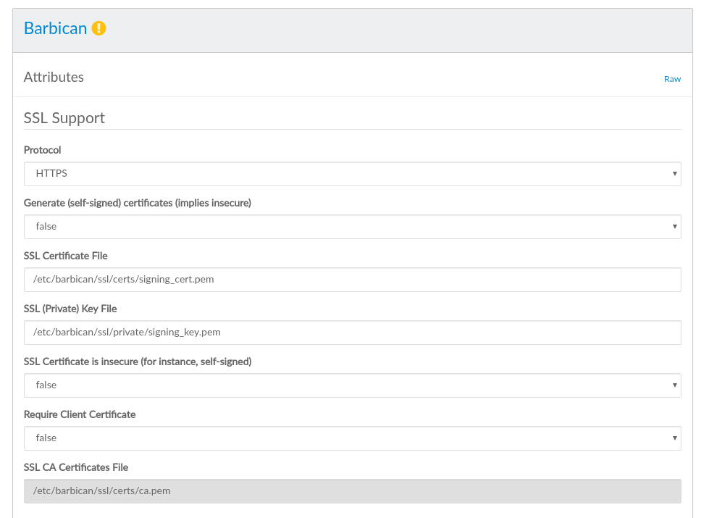Click the Require Client Certificate label
Screen dimensions: 709x518
pos(80,414)
